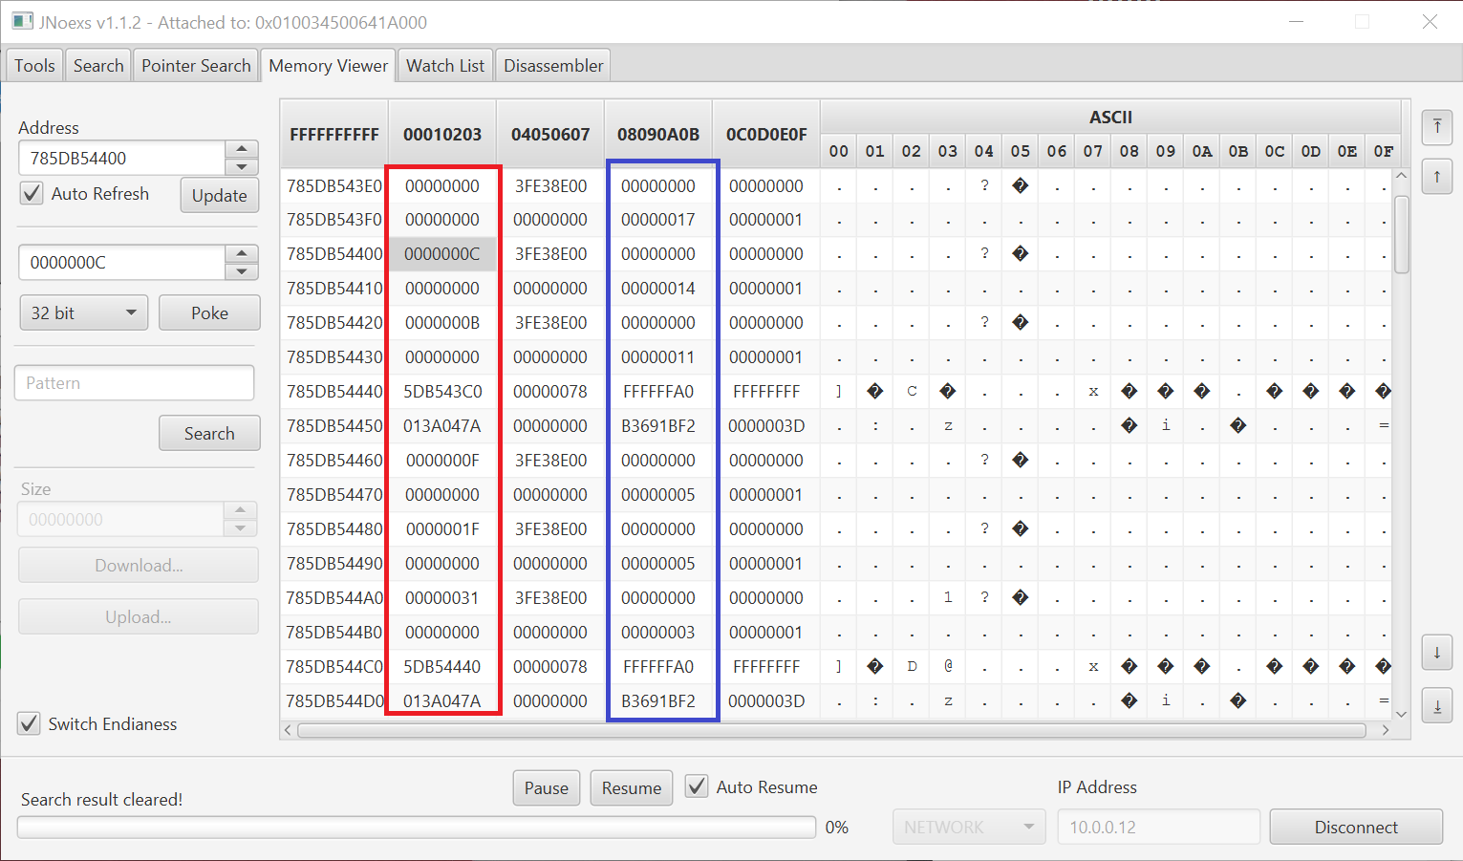Move down one row with down arrow button

point(1436,654)
